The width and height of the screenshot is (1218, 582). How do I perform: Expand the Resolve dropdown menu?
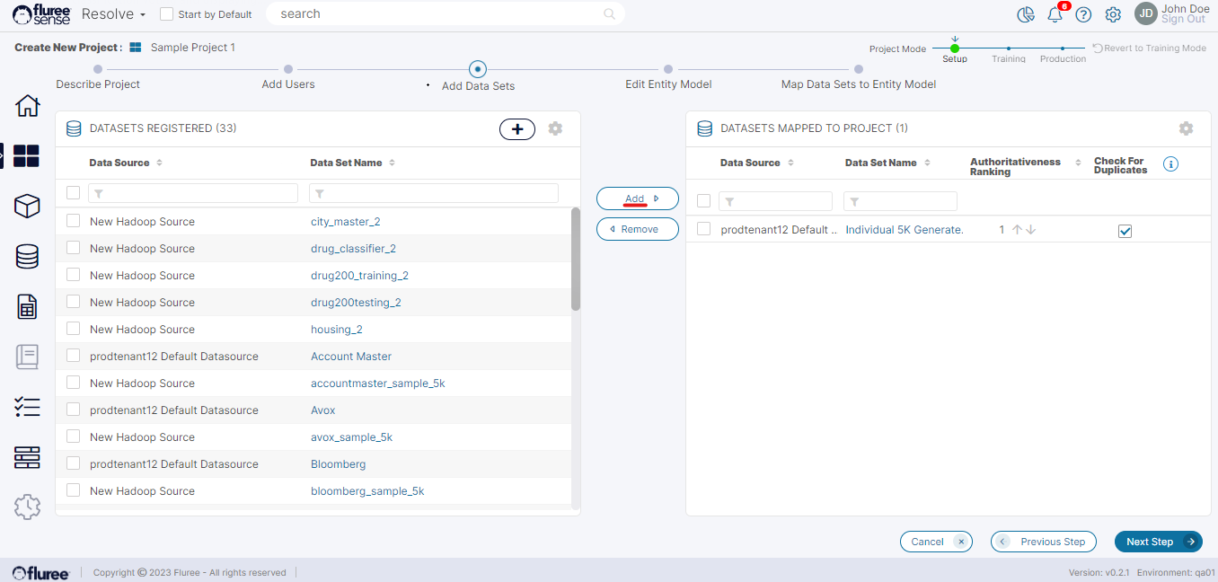(x=114, y=14)
